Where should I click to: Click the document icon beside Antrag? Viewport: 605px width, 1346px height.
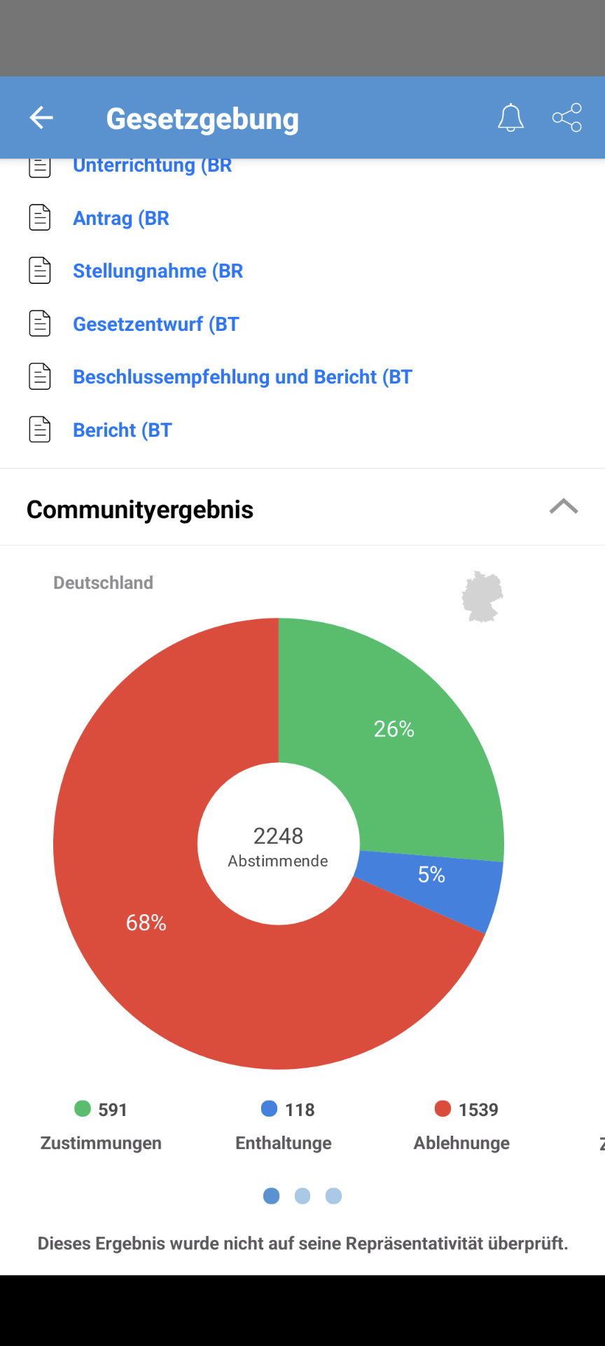point(40,218)
